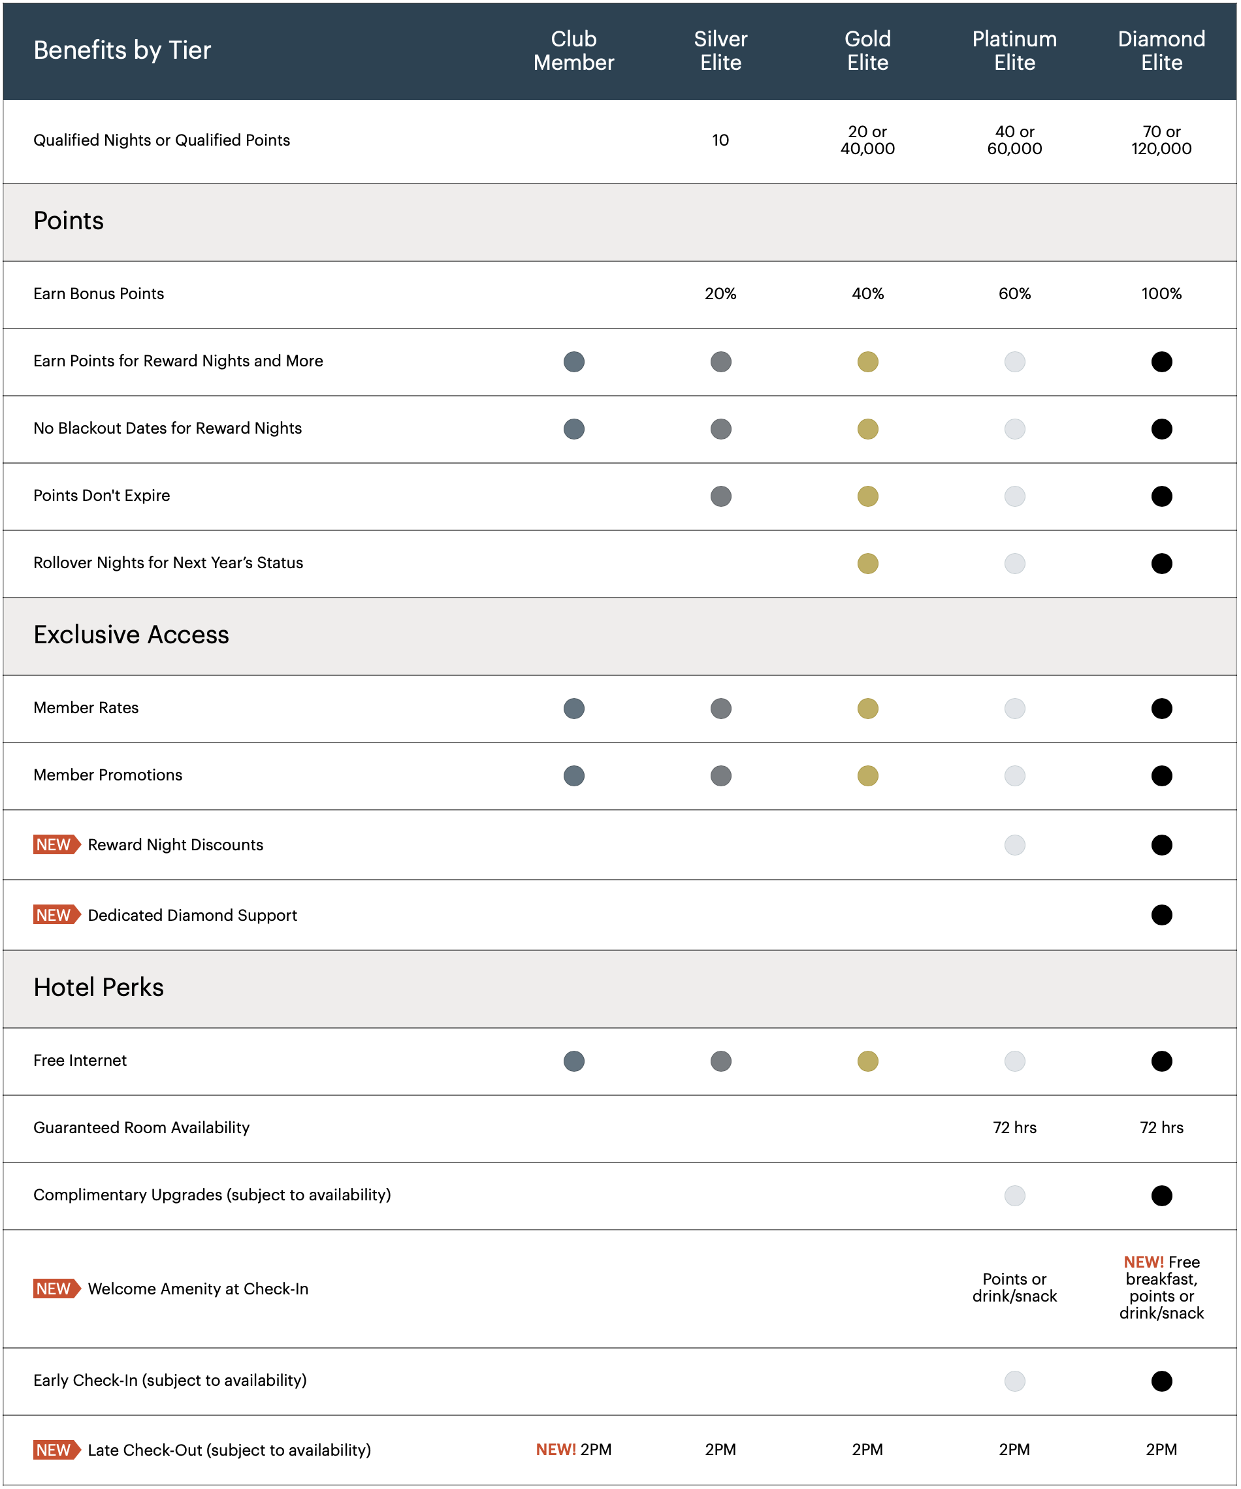Select Club Member dot in Member Rates row
The height and width of the screenshot is (1489, 1241).
tap(573, 709)
